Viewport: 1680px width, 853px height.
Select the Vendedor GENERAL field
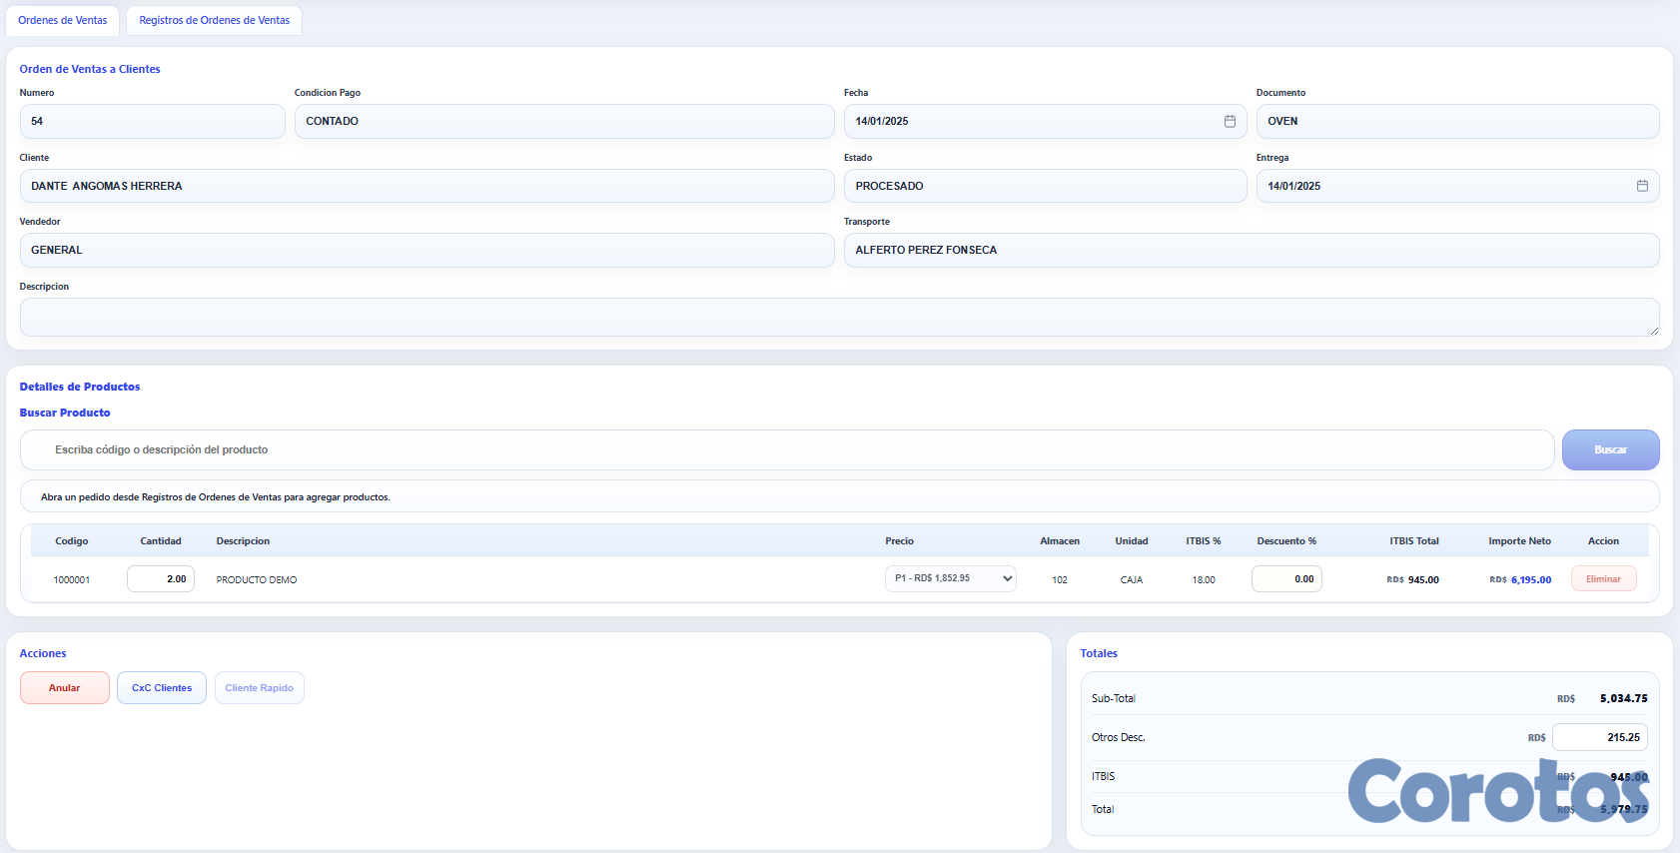(x=426, y=250)
